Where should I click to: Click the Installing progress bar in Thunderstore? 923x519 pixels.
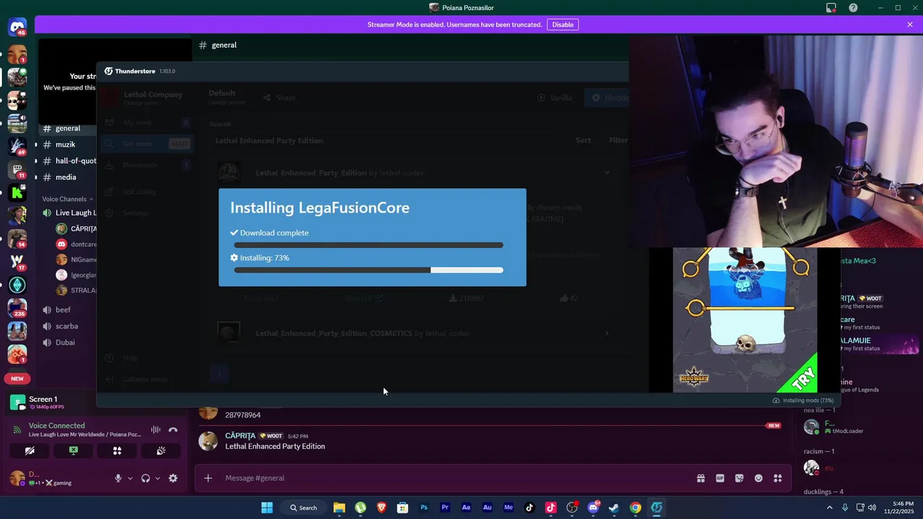tap(368, 270)
